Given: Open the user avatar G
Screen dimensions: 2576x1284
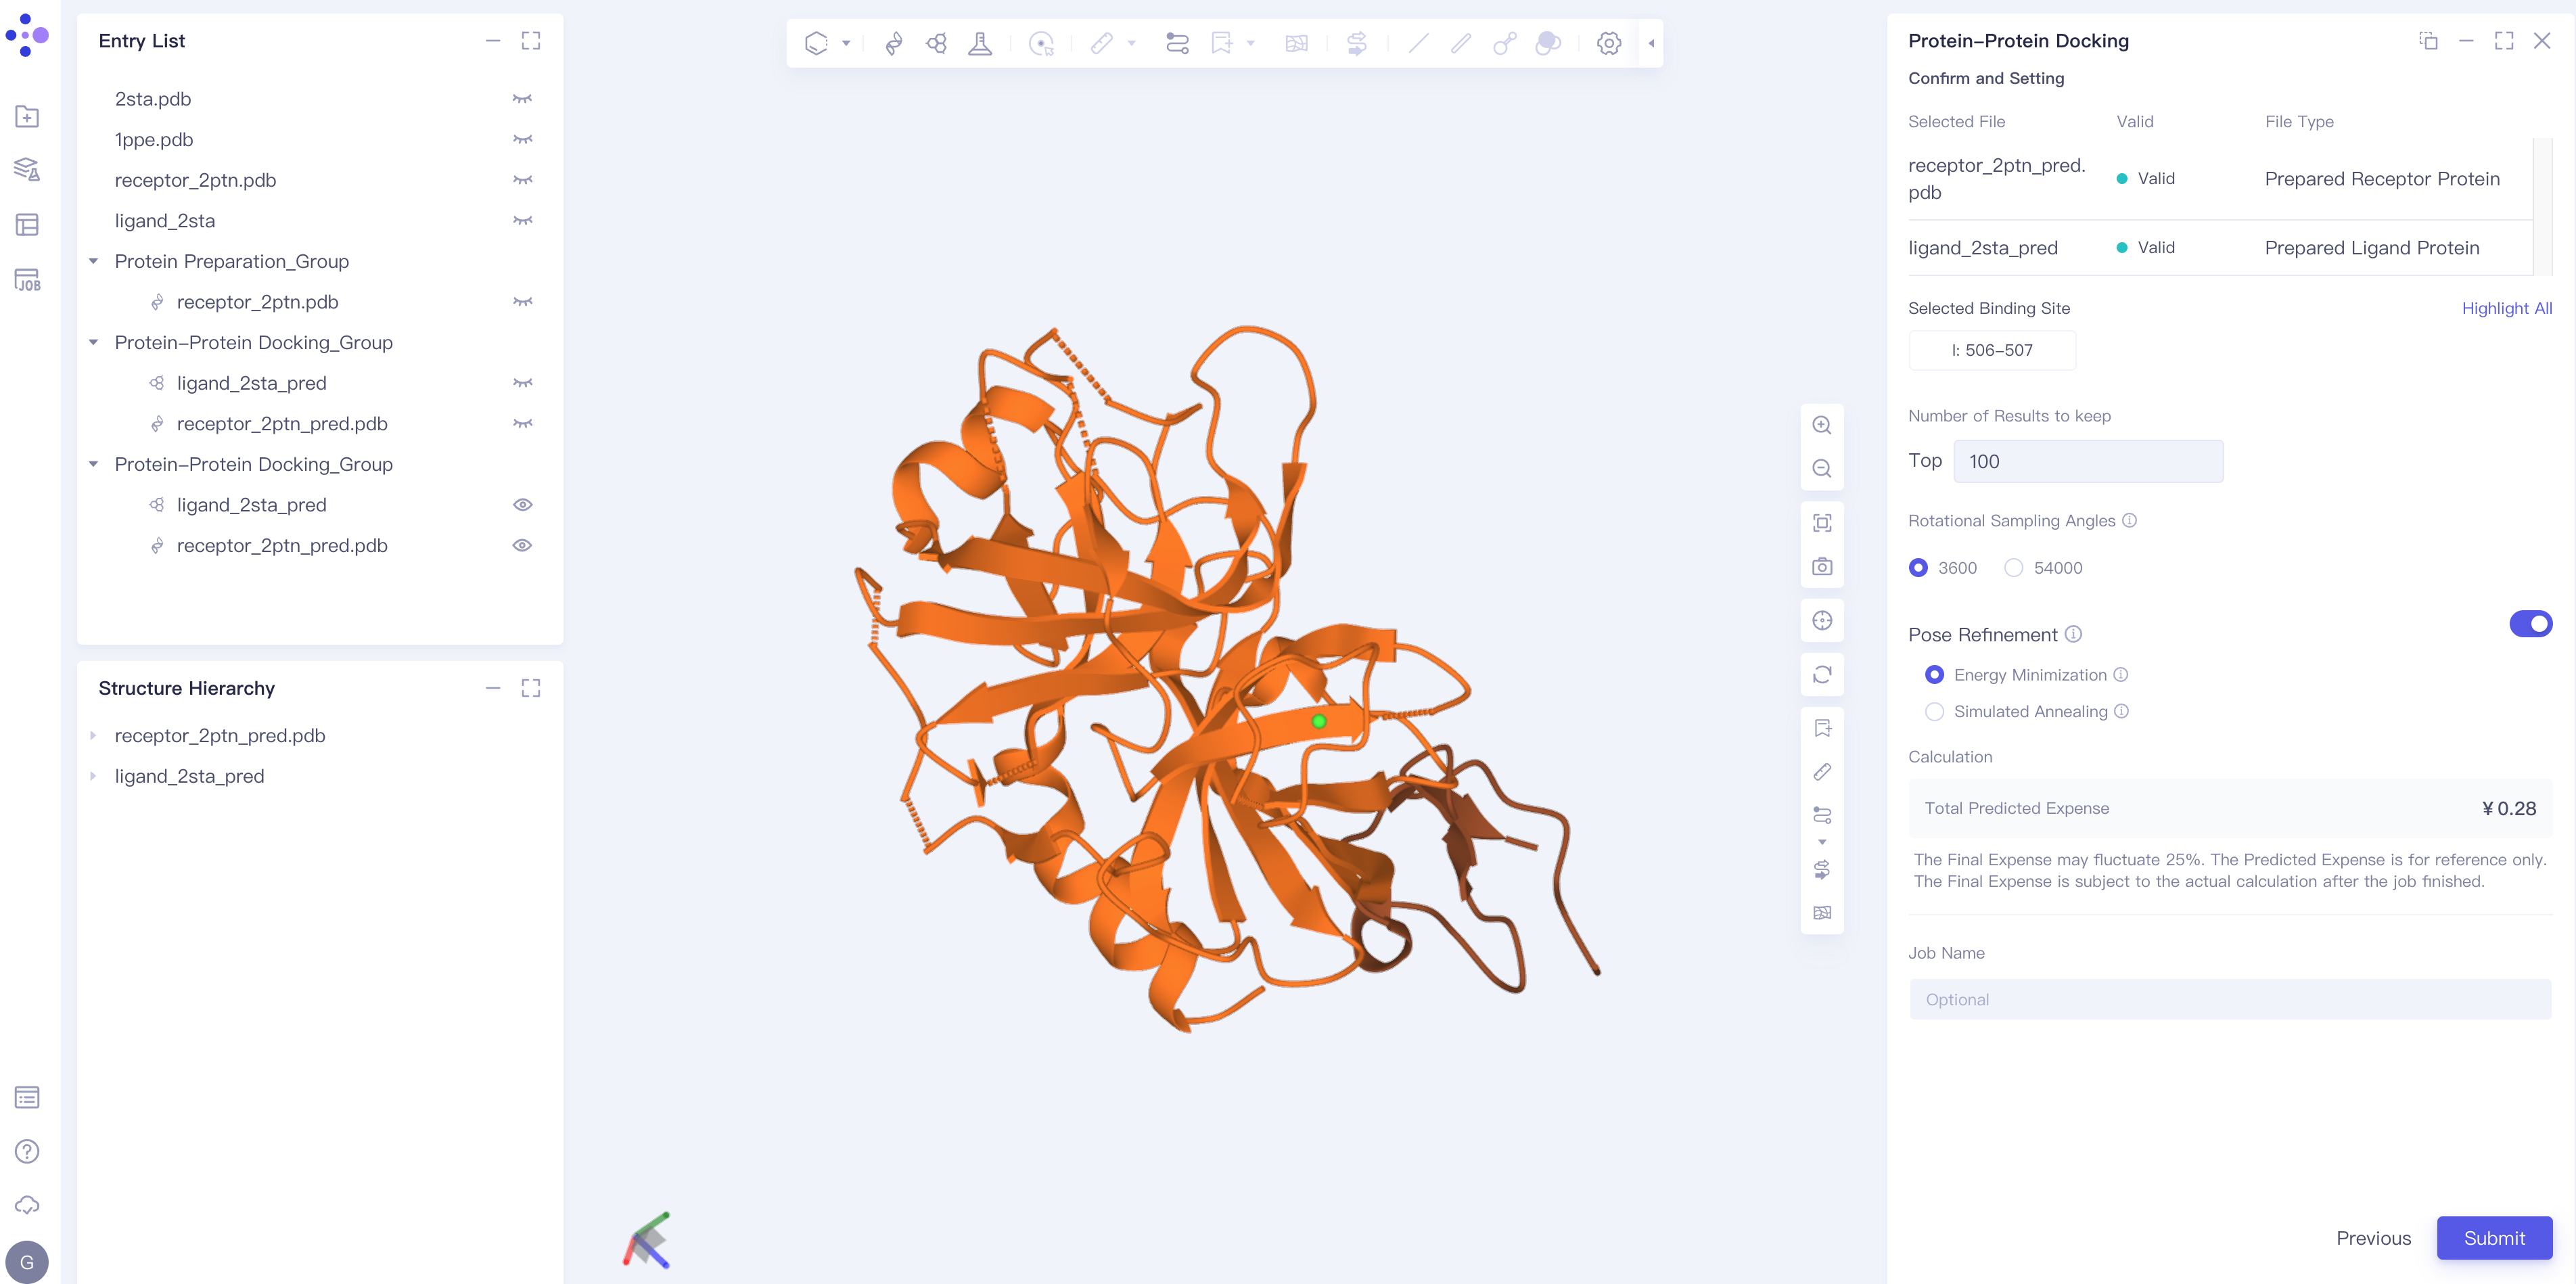Looking at the screenshot, I should (x=27, y=1262).
